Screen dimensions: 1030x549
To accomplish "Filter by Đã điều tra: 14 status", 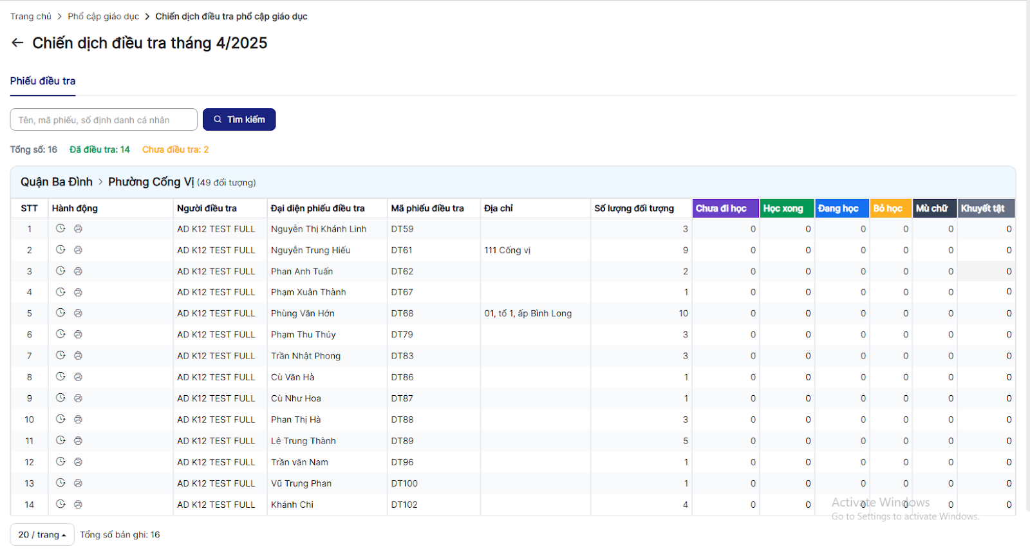I will coord(99,150).
